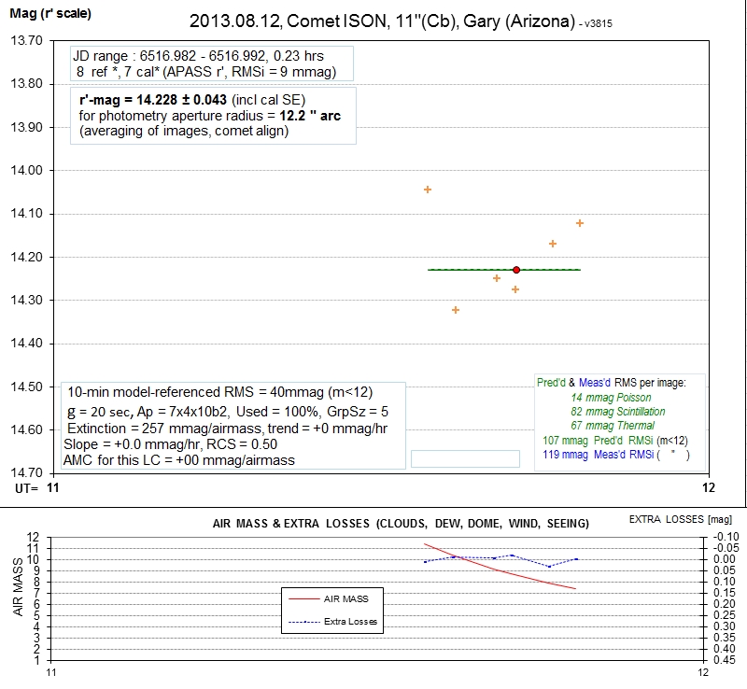Click the 'photometry aperture radius = 12.2' line
747x689 pixels.
pos(209,116)
